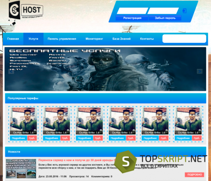Focus the password input field

163,11
